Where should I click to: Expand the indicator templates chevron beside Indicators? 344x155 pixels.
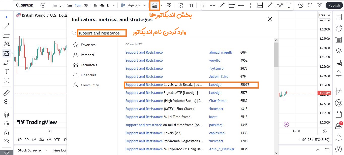[x=162, y=5]
